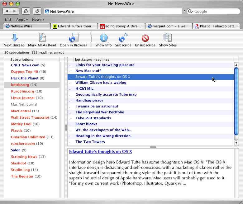Switch to the Boing Boing tab
243x204 pixels.
click(x=121, y=26)
